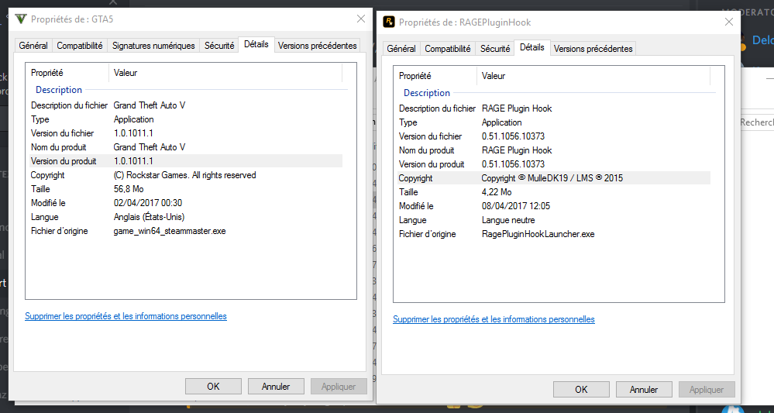Viewport: 774px width, 413px height.
Task: Click the Rockstar icon in RAGEPluginHook title bar
Action: (x=389, y=22)
